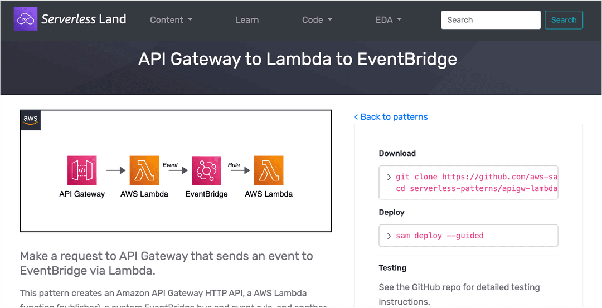Click the Rule arrow label in diagram
The image size is (602, 308).
coord(234,165)
